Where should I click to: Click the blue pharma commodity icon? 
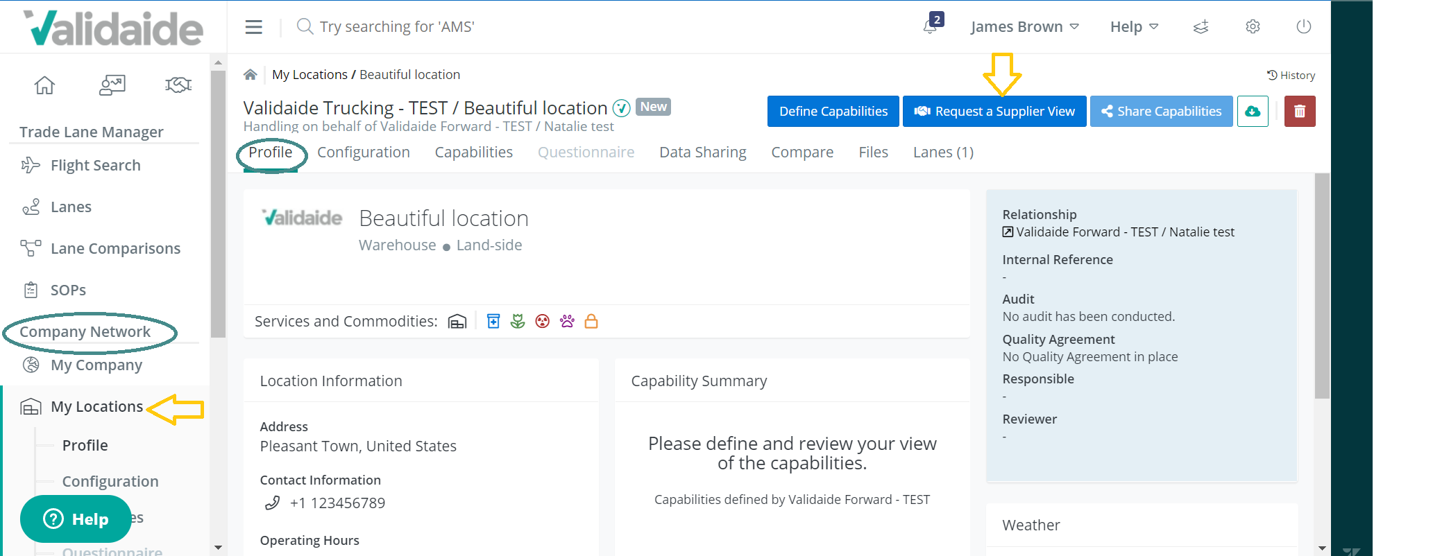[x=493, y=321]
